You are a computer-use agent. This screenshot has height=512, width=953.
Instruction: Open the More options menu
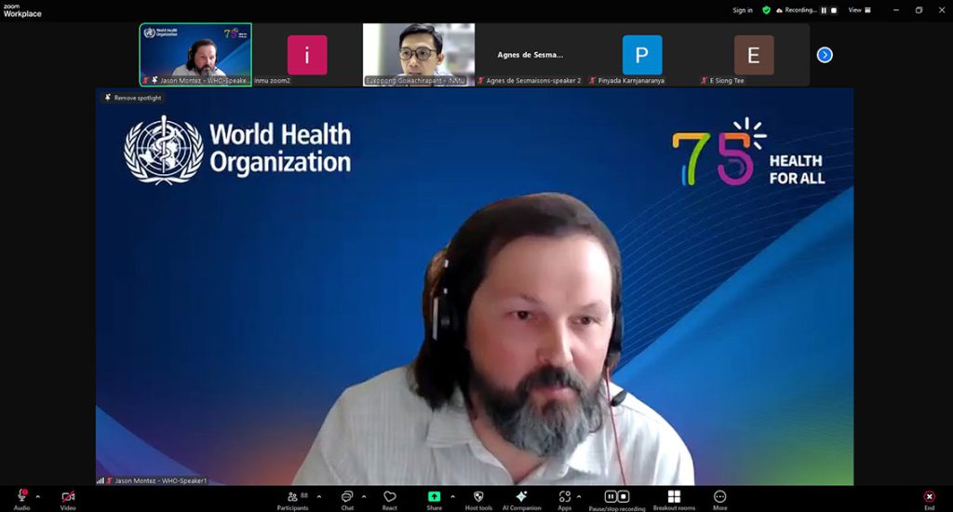pos(719,498)
